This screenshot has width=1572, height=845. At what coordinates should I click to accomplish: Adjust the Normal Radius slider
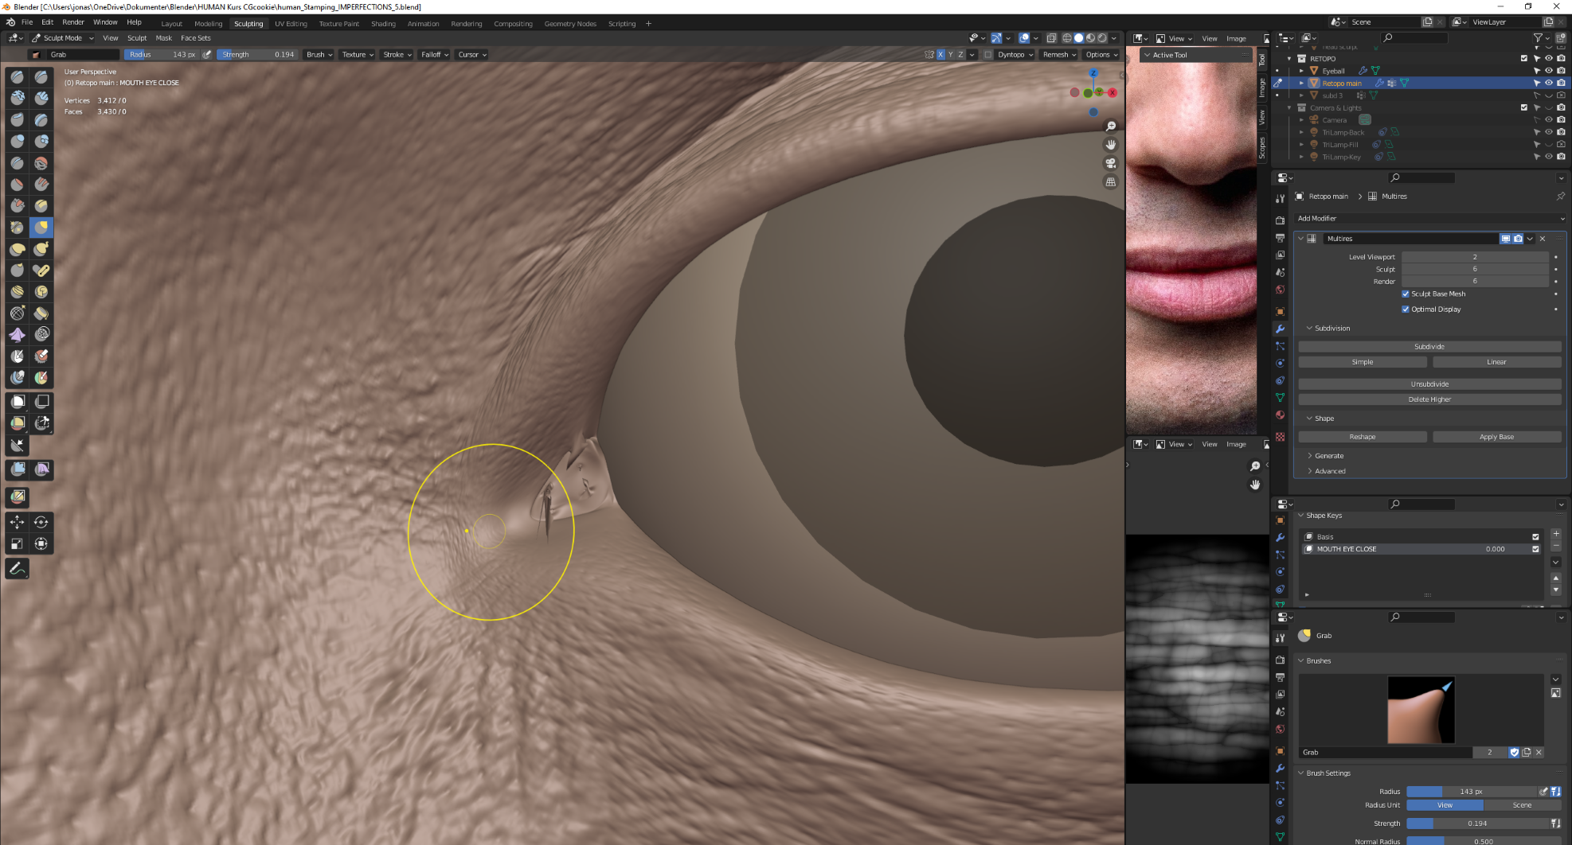click(1484, 841)
